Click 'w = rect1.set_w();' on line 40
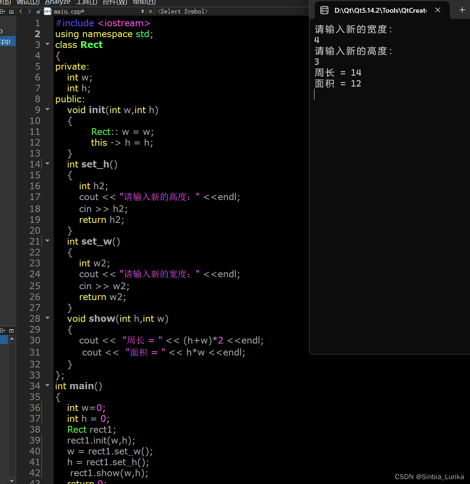 coord(110,451)
